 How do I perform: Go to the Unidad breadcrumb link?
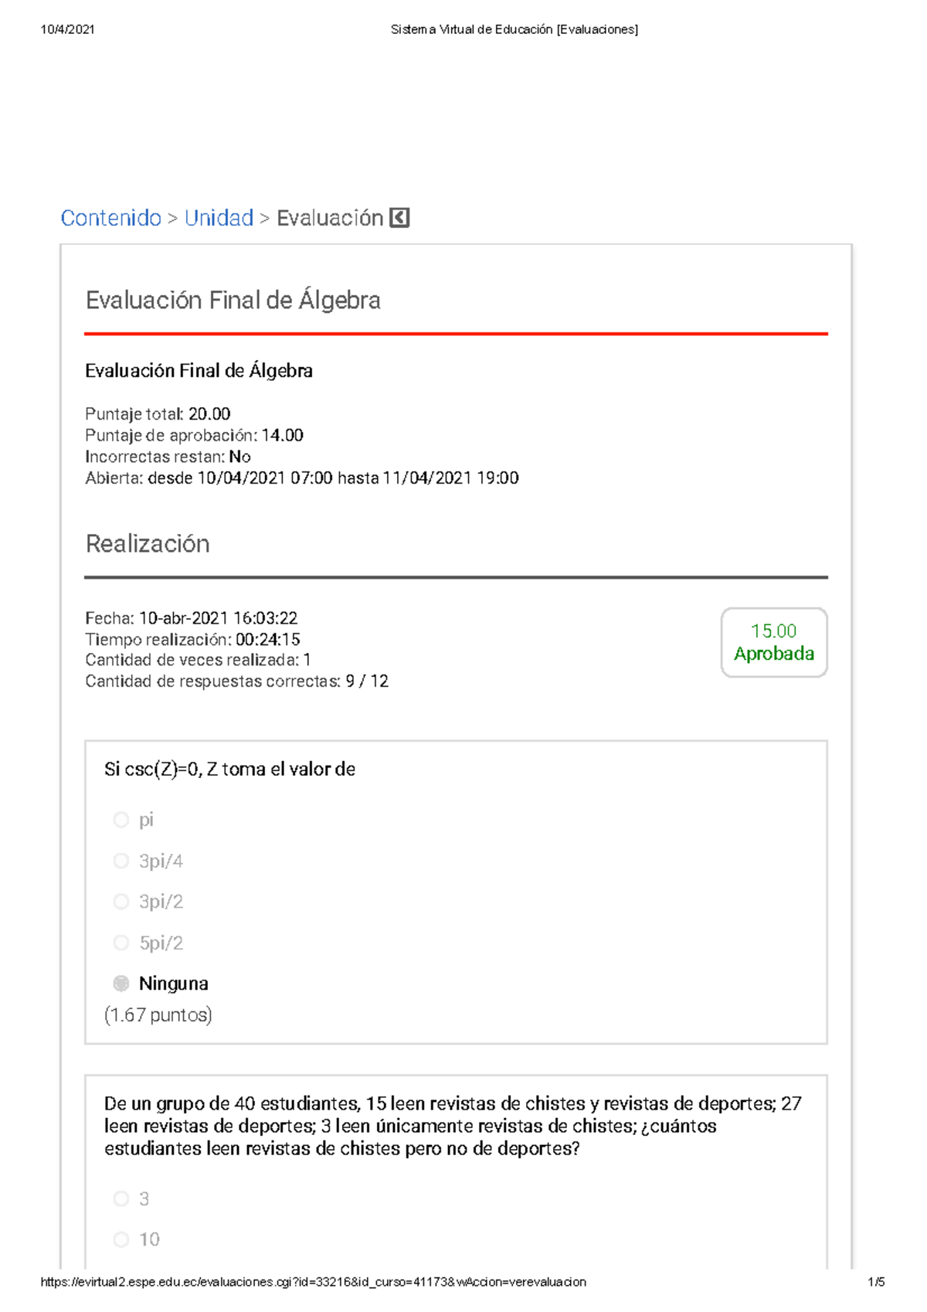(x=219, y=218)
